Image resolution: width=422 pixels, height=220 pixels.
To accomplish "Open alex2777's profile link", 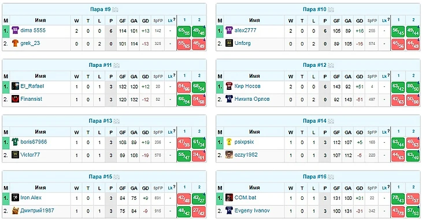I will [245, 31].
